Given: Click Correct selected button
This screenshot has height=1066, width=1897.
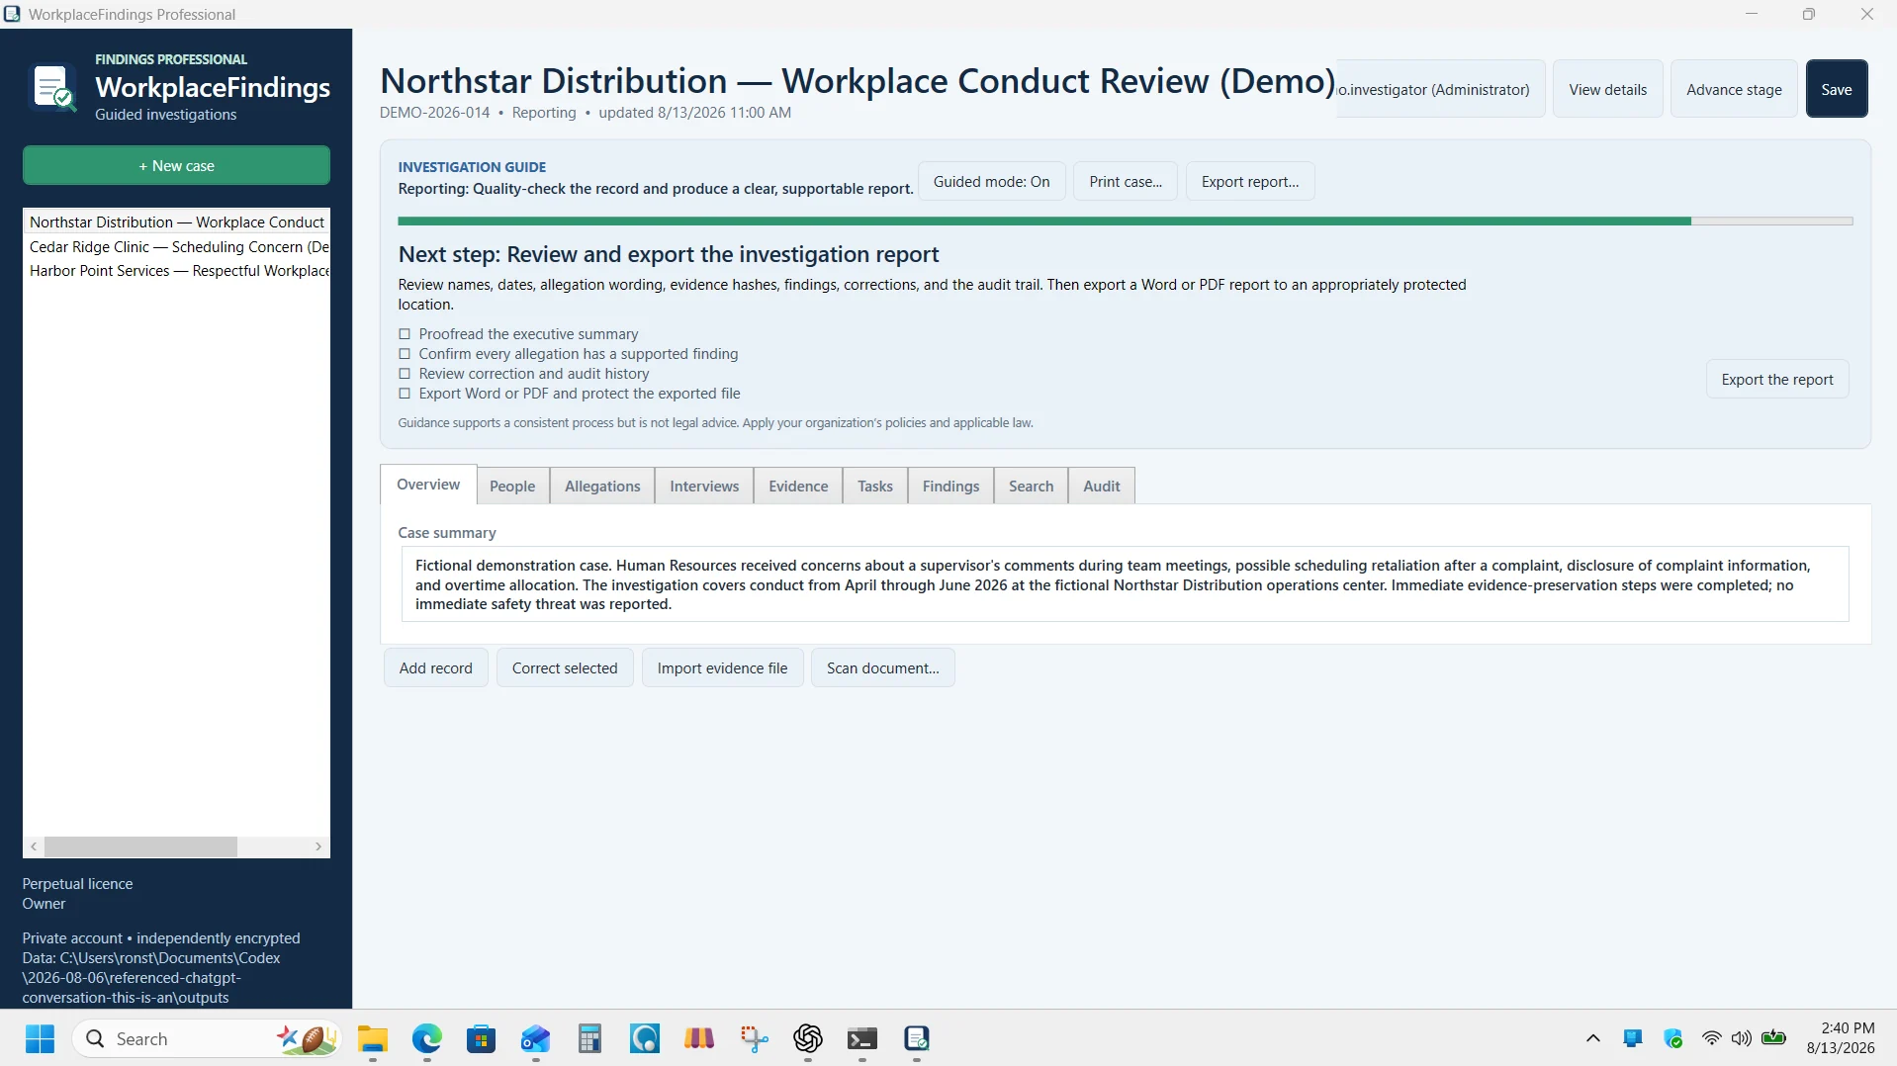Looking at the screenshot, I should pos(565,667).
